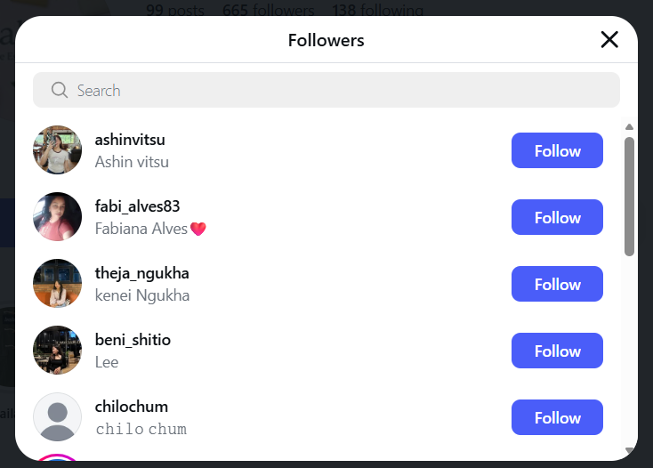The width and height of the screenshot is (653, 468).
Task: Open theja_ngukha's profile picture
Action: click(x=58, y=284)
